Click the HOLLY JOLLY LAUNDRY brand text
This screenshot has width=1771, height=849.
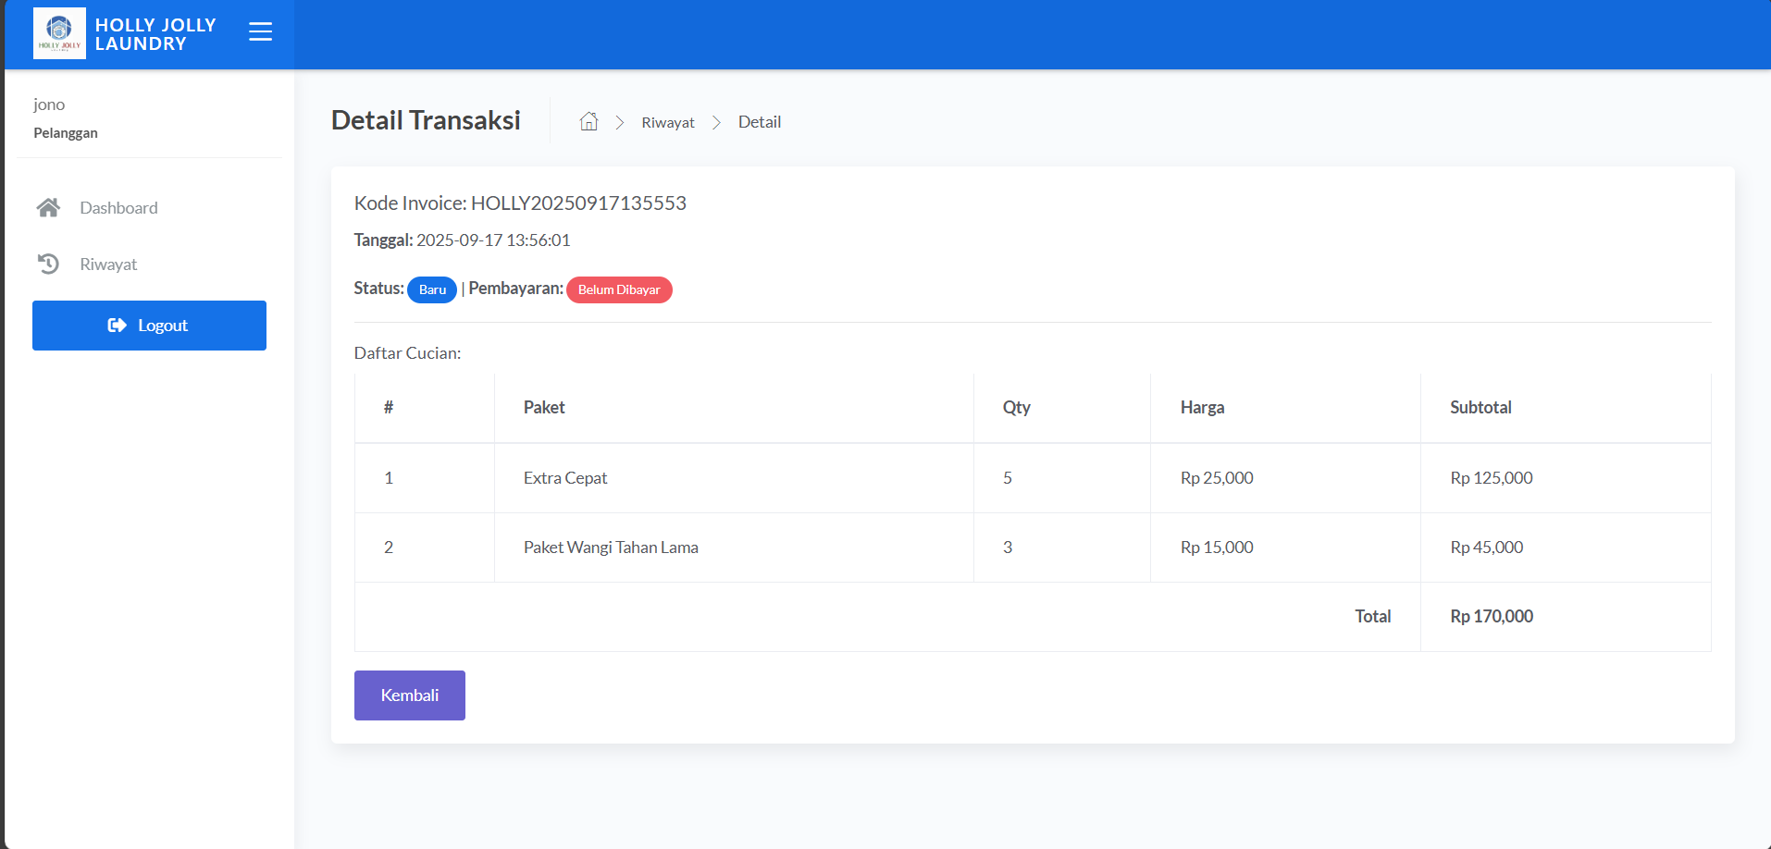click(155, 34)
